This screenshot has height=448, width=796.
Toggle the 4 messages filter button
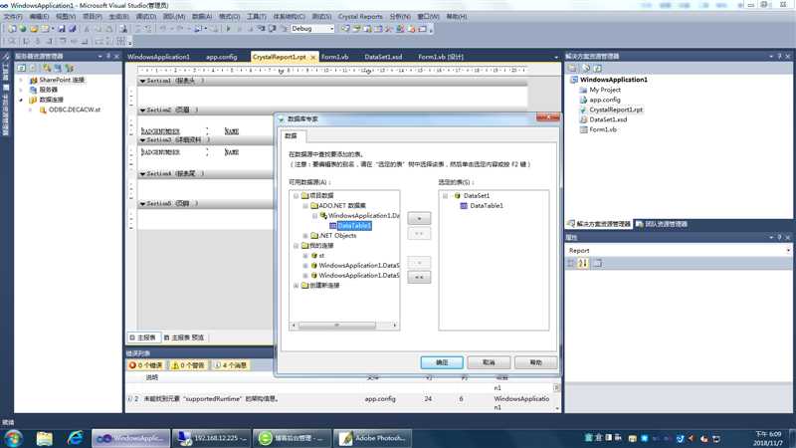(230, 365)
